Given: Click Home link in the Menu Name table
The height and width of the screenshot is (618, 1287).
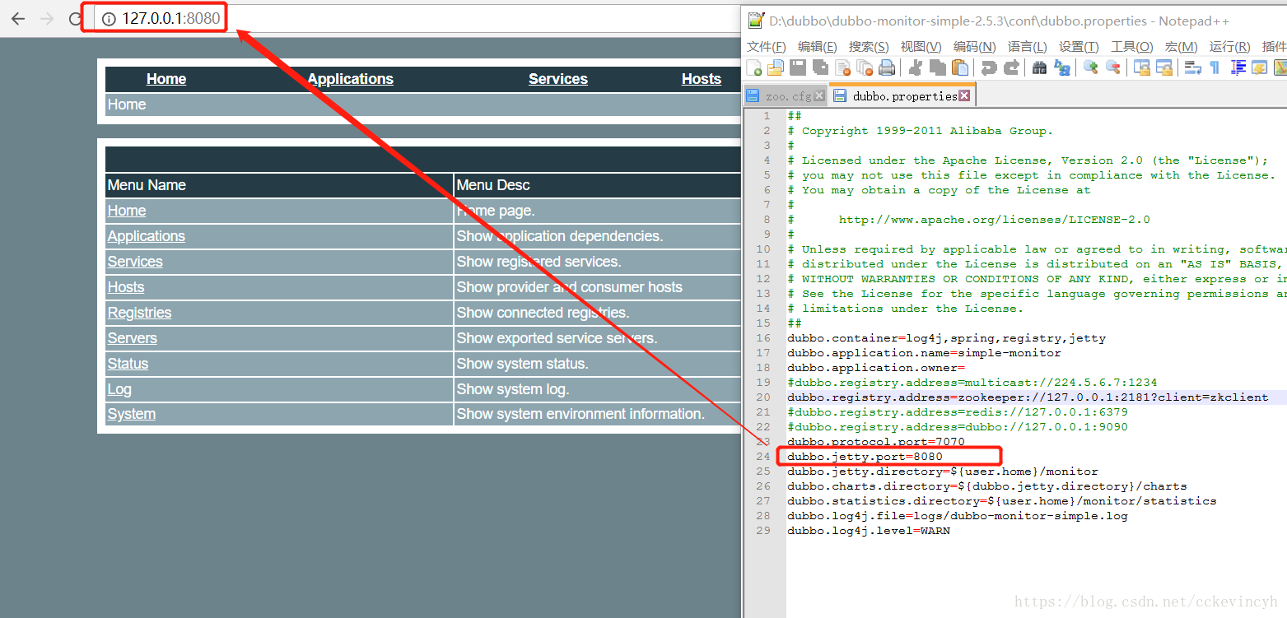Looking at the screenshot, I should [127, 211].
